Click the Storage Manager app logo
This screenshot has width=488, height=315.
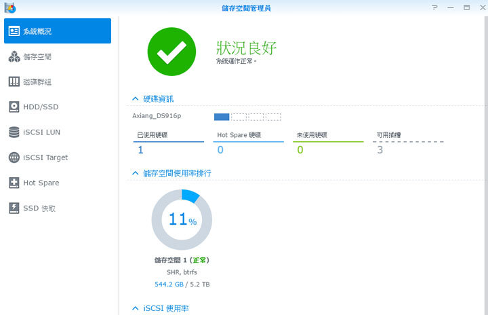pyautogui.click(x=7, y=7)
